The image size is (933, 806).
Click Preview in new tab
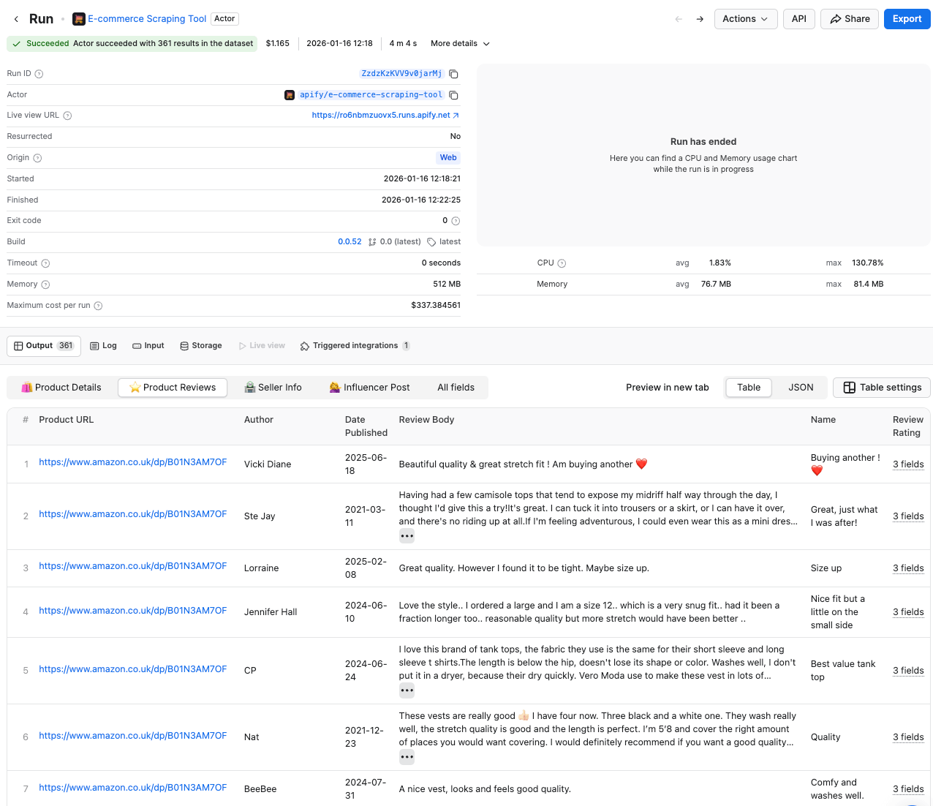[667, 387]
